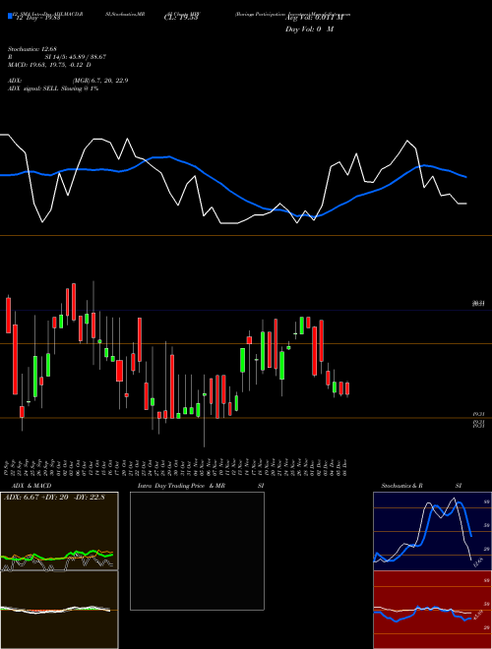Click the tall red candle near 29 Oct
Image resolution: width=492 pixels, height=649 pixels.
[x=172, y=386]
